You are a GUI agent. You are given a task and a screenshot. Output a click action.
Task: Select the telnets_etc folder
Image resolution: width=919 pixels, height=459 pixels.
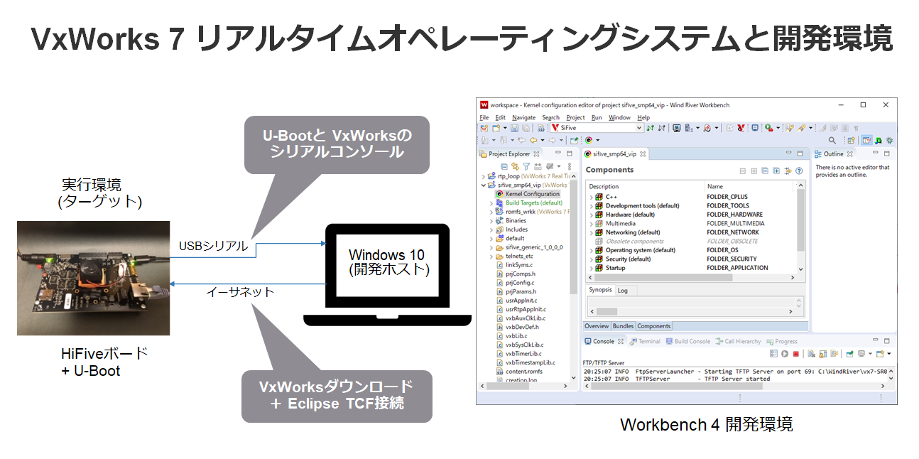(514, 256)
